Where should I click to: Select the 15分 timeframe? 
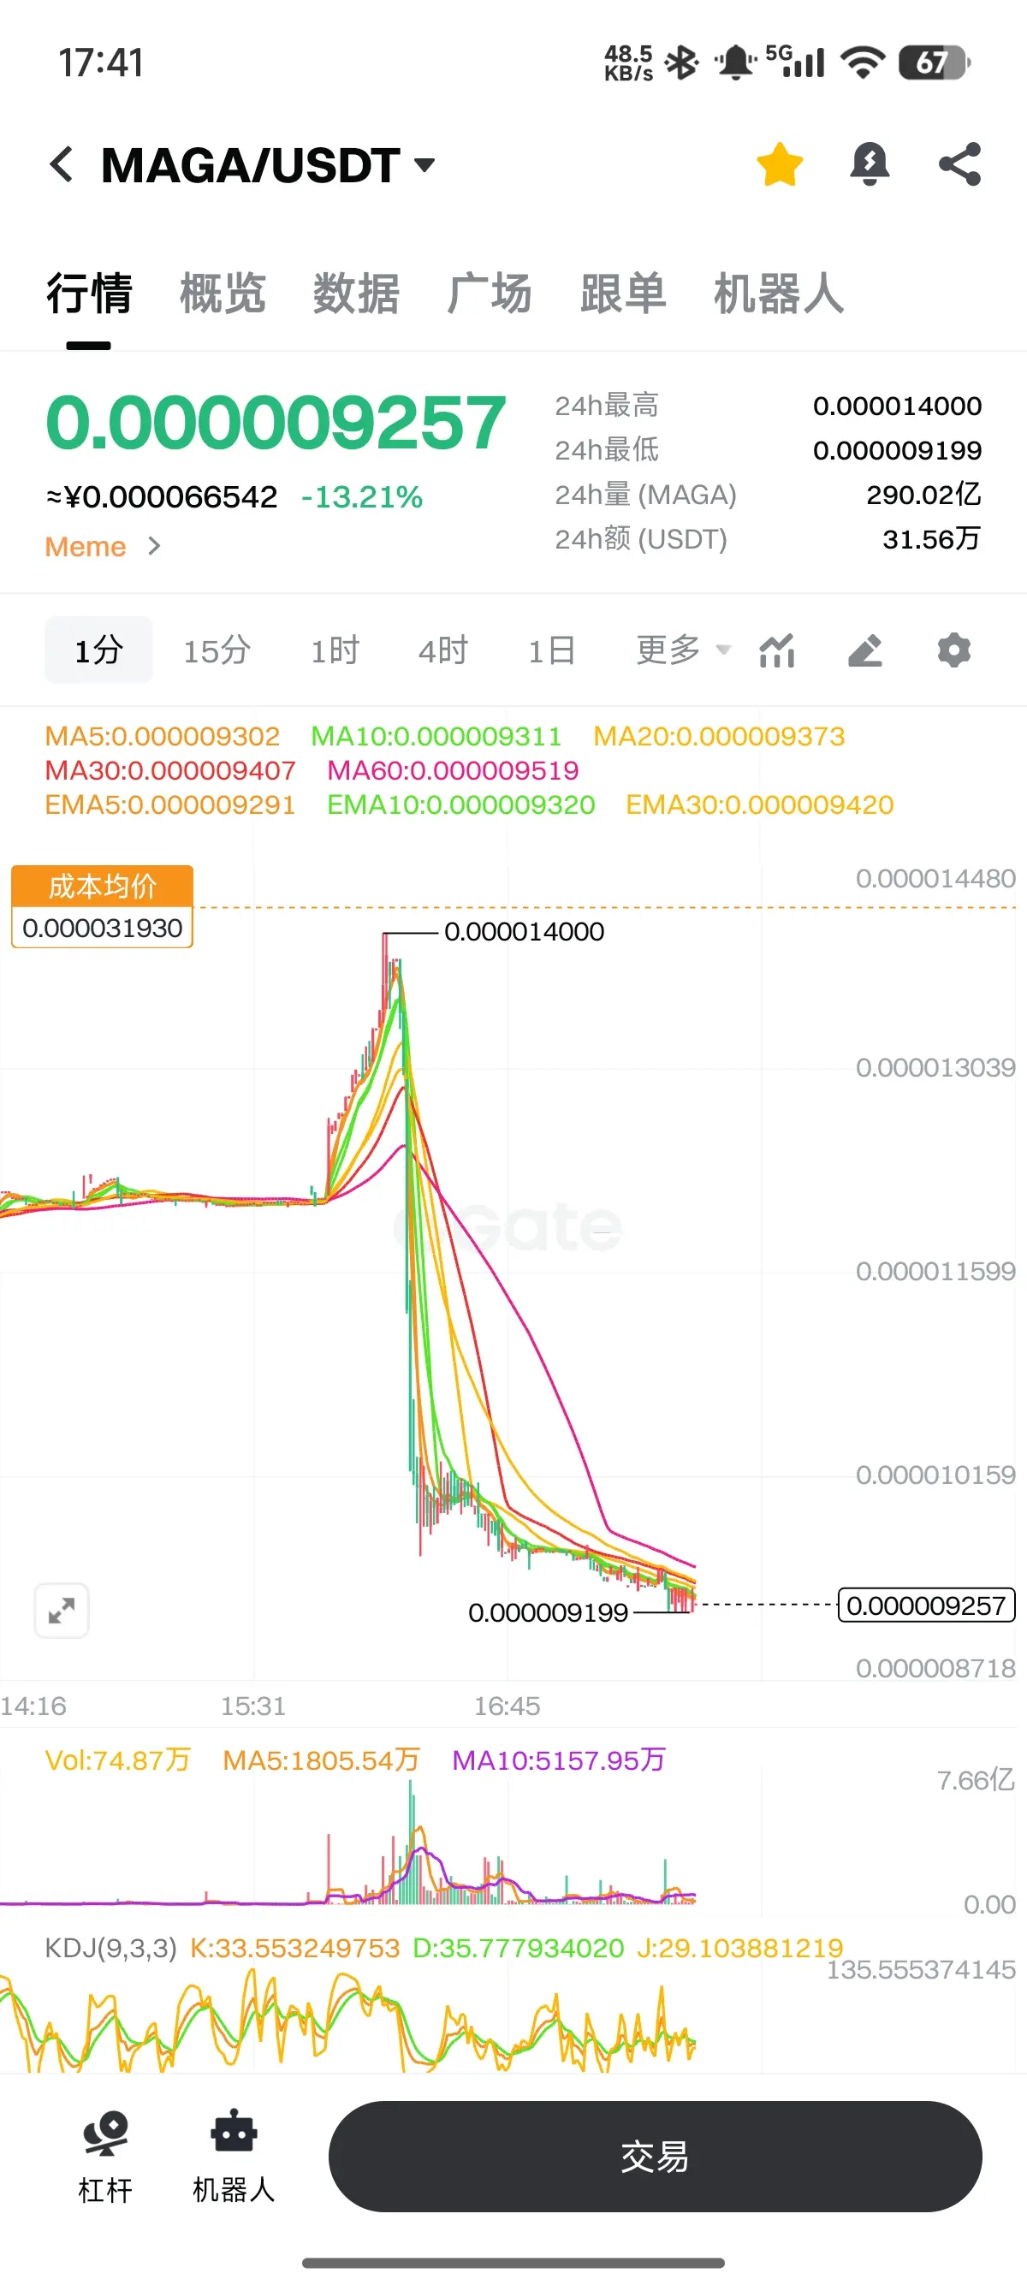(x=217, y=650)
